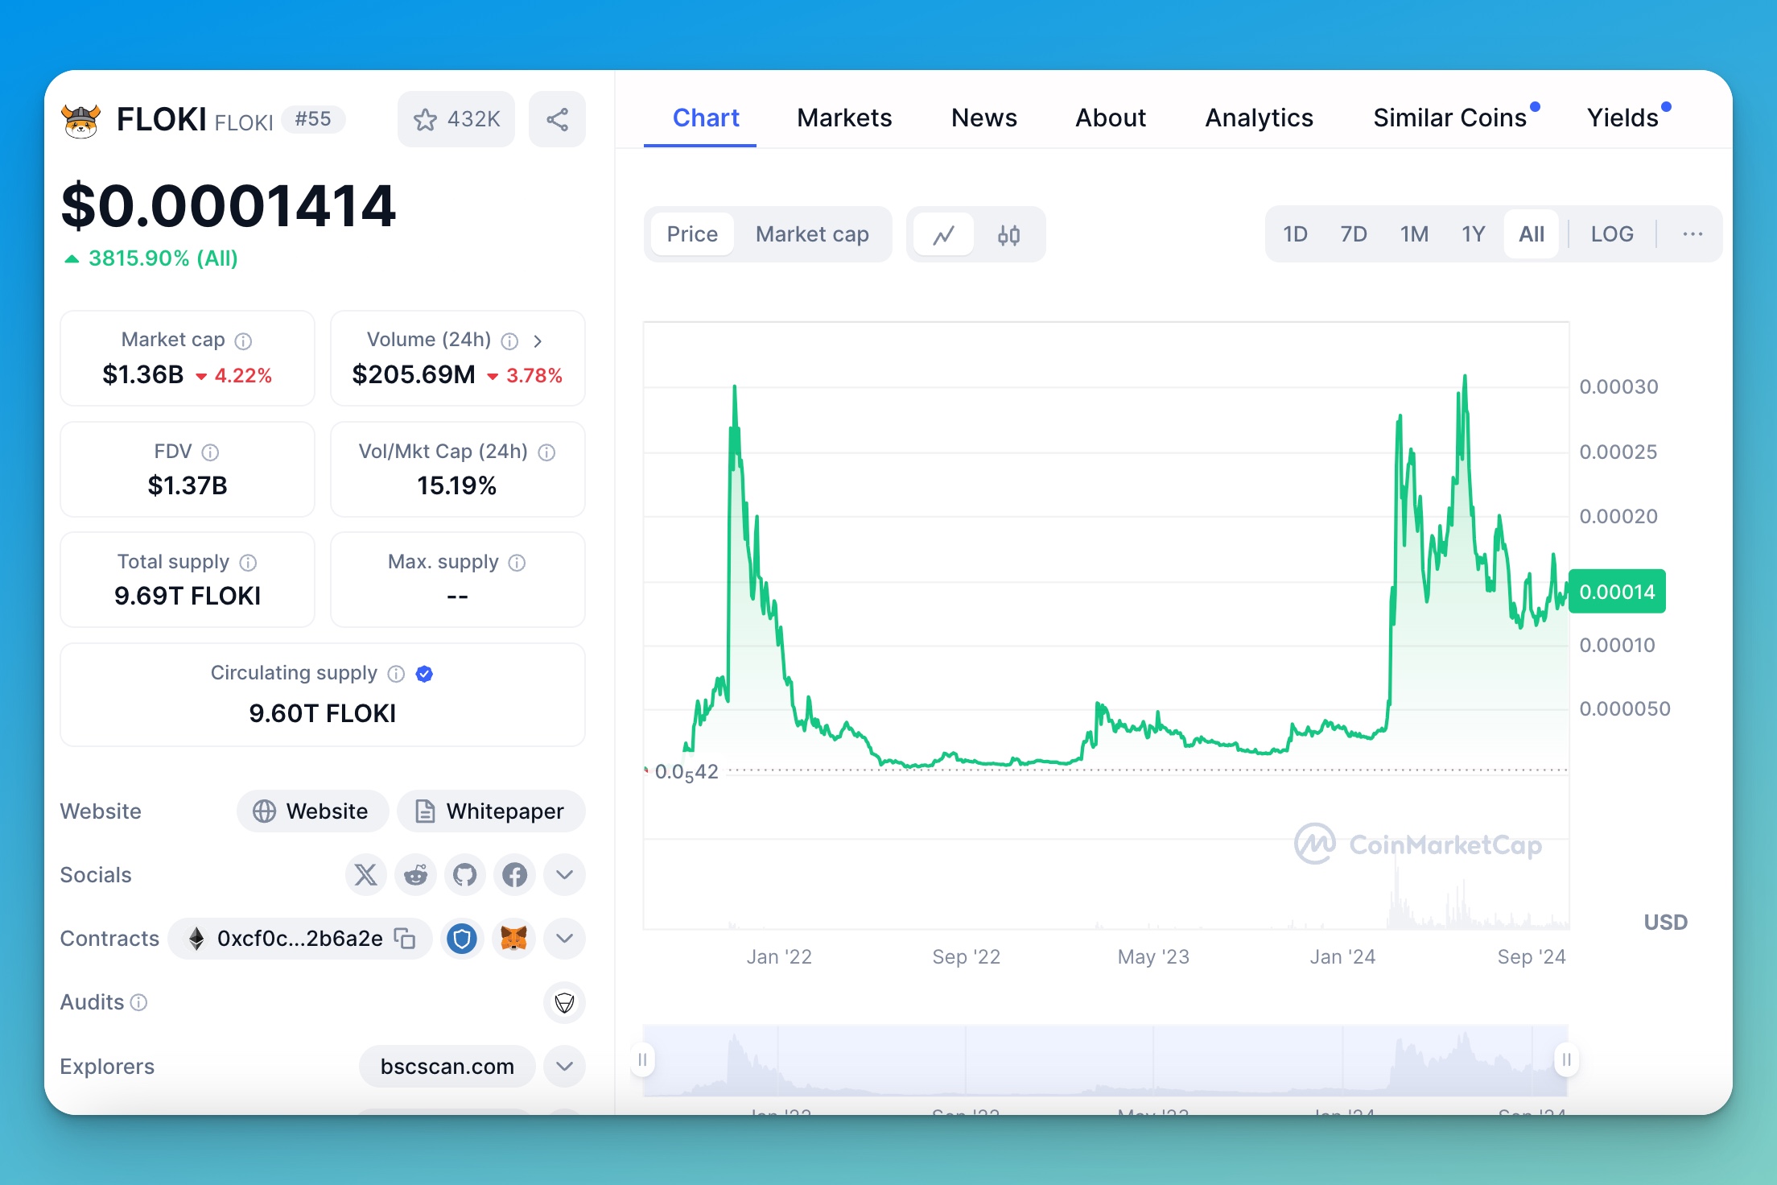The width and height of the screenshot is (1777, 1185).
Task: Open the Markets tab
Action: [x=844, y=118]
